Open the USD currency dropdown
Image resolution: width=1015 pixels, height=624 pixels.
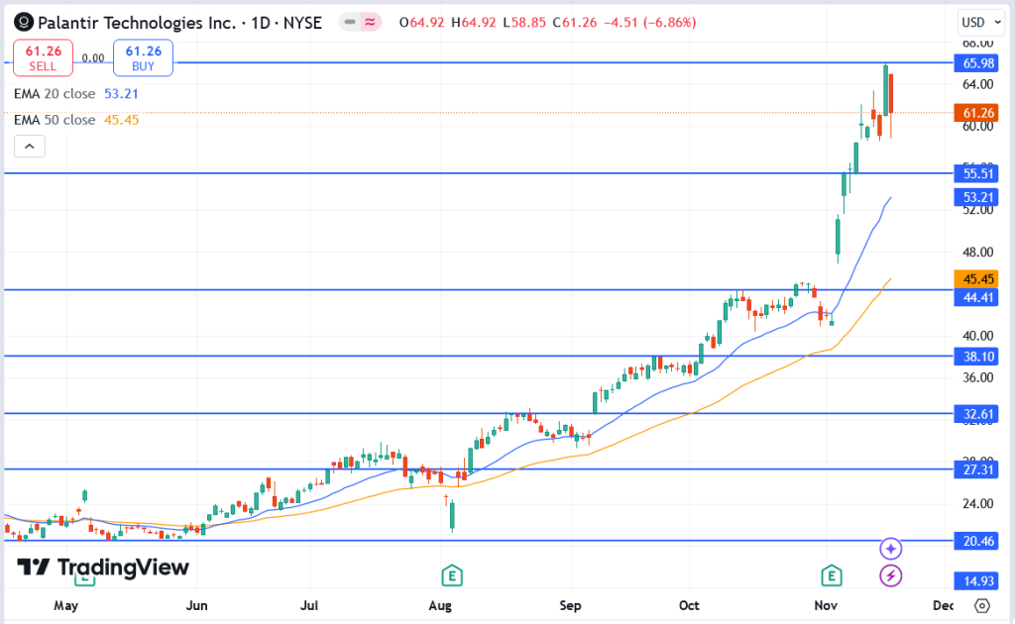tap(980, 23)
